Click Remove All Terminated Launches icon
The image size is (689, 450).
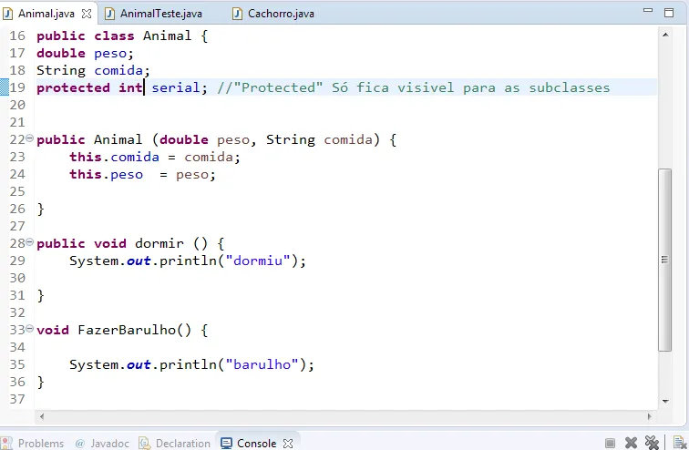point(653,443)
